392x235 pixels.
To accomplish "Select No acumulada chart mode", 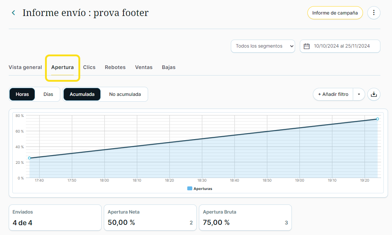I will [x=125, y=94].
